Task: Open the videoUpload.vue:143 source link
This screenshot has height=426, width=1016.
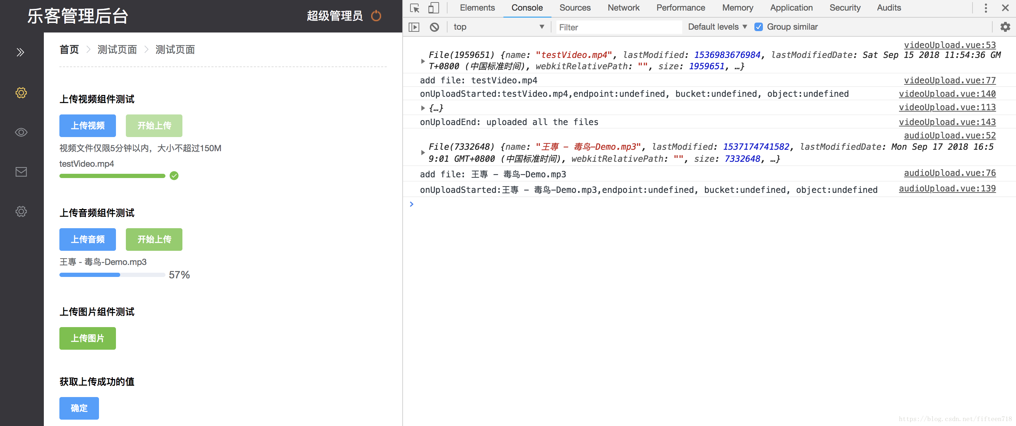Action: (947, 122)
